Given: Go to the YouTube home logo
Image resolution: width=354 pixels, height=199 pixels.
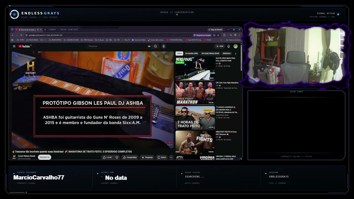Looking at the screenshot, I should tap(24, 46).
